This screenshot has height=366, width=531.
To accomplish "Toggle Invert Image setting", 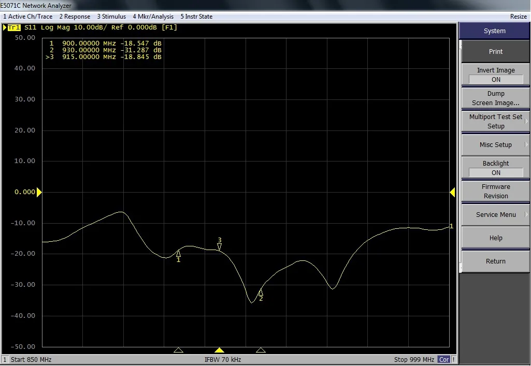I will pyautogui.click(x=495, y=75).
